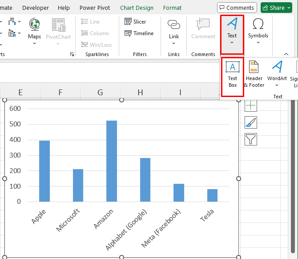Collapse the ribbon with the chevron
Image resolution: width=298 pixels, height=259 pixels.
pyautogui.click(x=286, y=54)
